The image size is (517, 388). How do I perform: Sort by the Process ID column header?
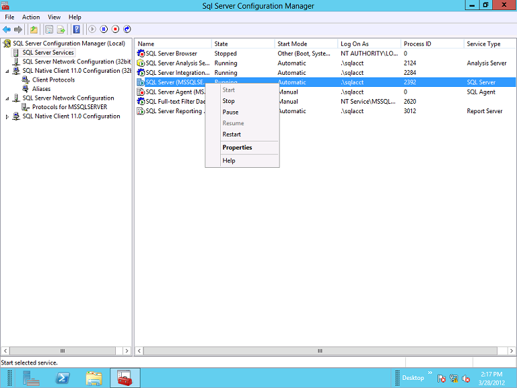point(432,44)
